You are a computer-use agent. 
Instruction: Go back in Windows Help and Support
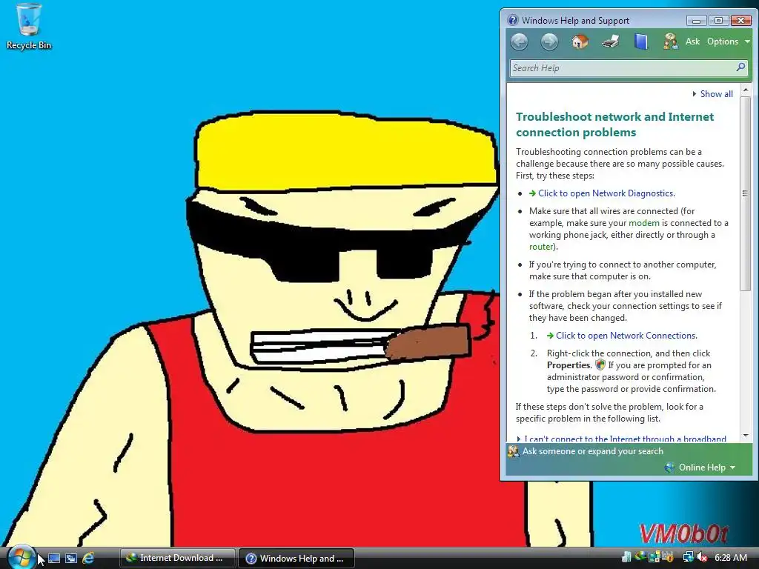[x=520, y=41]
